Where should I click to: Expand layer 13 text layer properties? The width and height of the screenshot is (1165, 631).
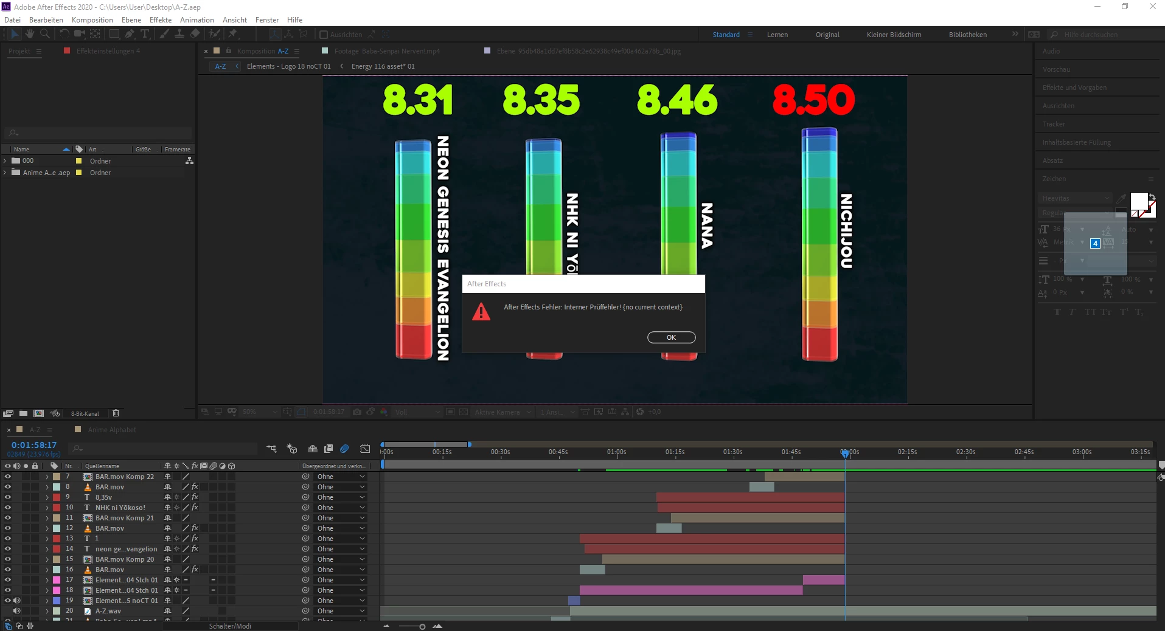tap(47, 539)
